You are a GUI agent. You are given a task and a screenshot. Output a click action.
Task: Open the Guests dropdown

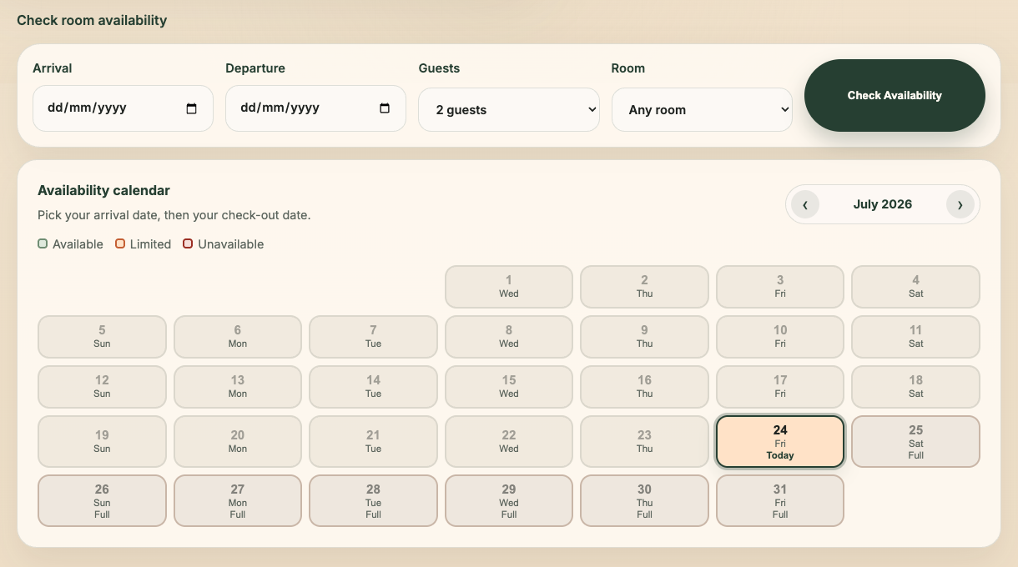point(509,109)
